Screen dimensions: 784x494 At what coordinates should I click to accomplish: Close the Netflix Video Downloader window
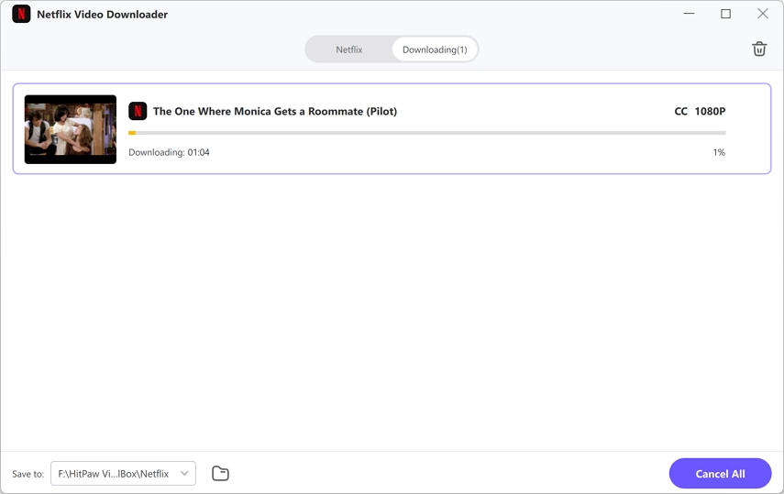click(x=763, y=14)
